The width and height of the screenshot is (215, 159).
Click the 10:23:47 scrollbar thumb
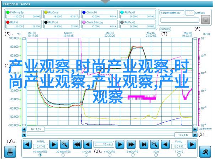(183, 135)
